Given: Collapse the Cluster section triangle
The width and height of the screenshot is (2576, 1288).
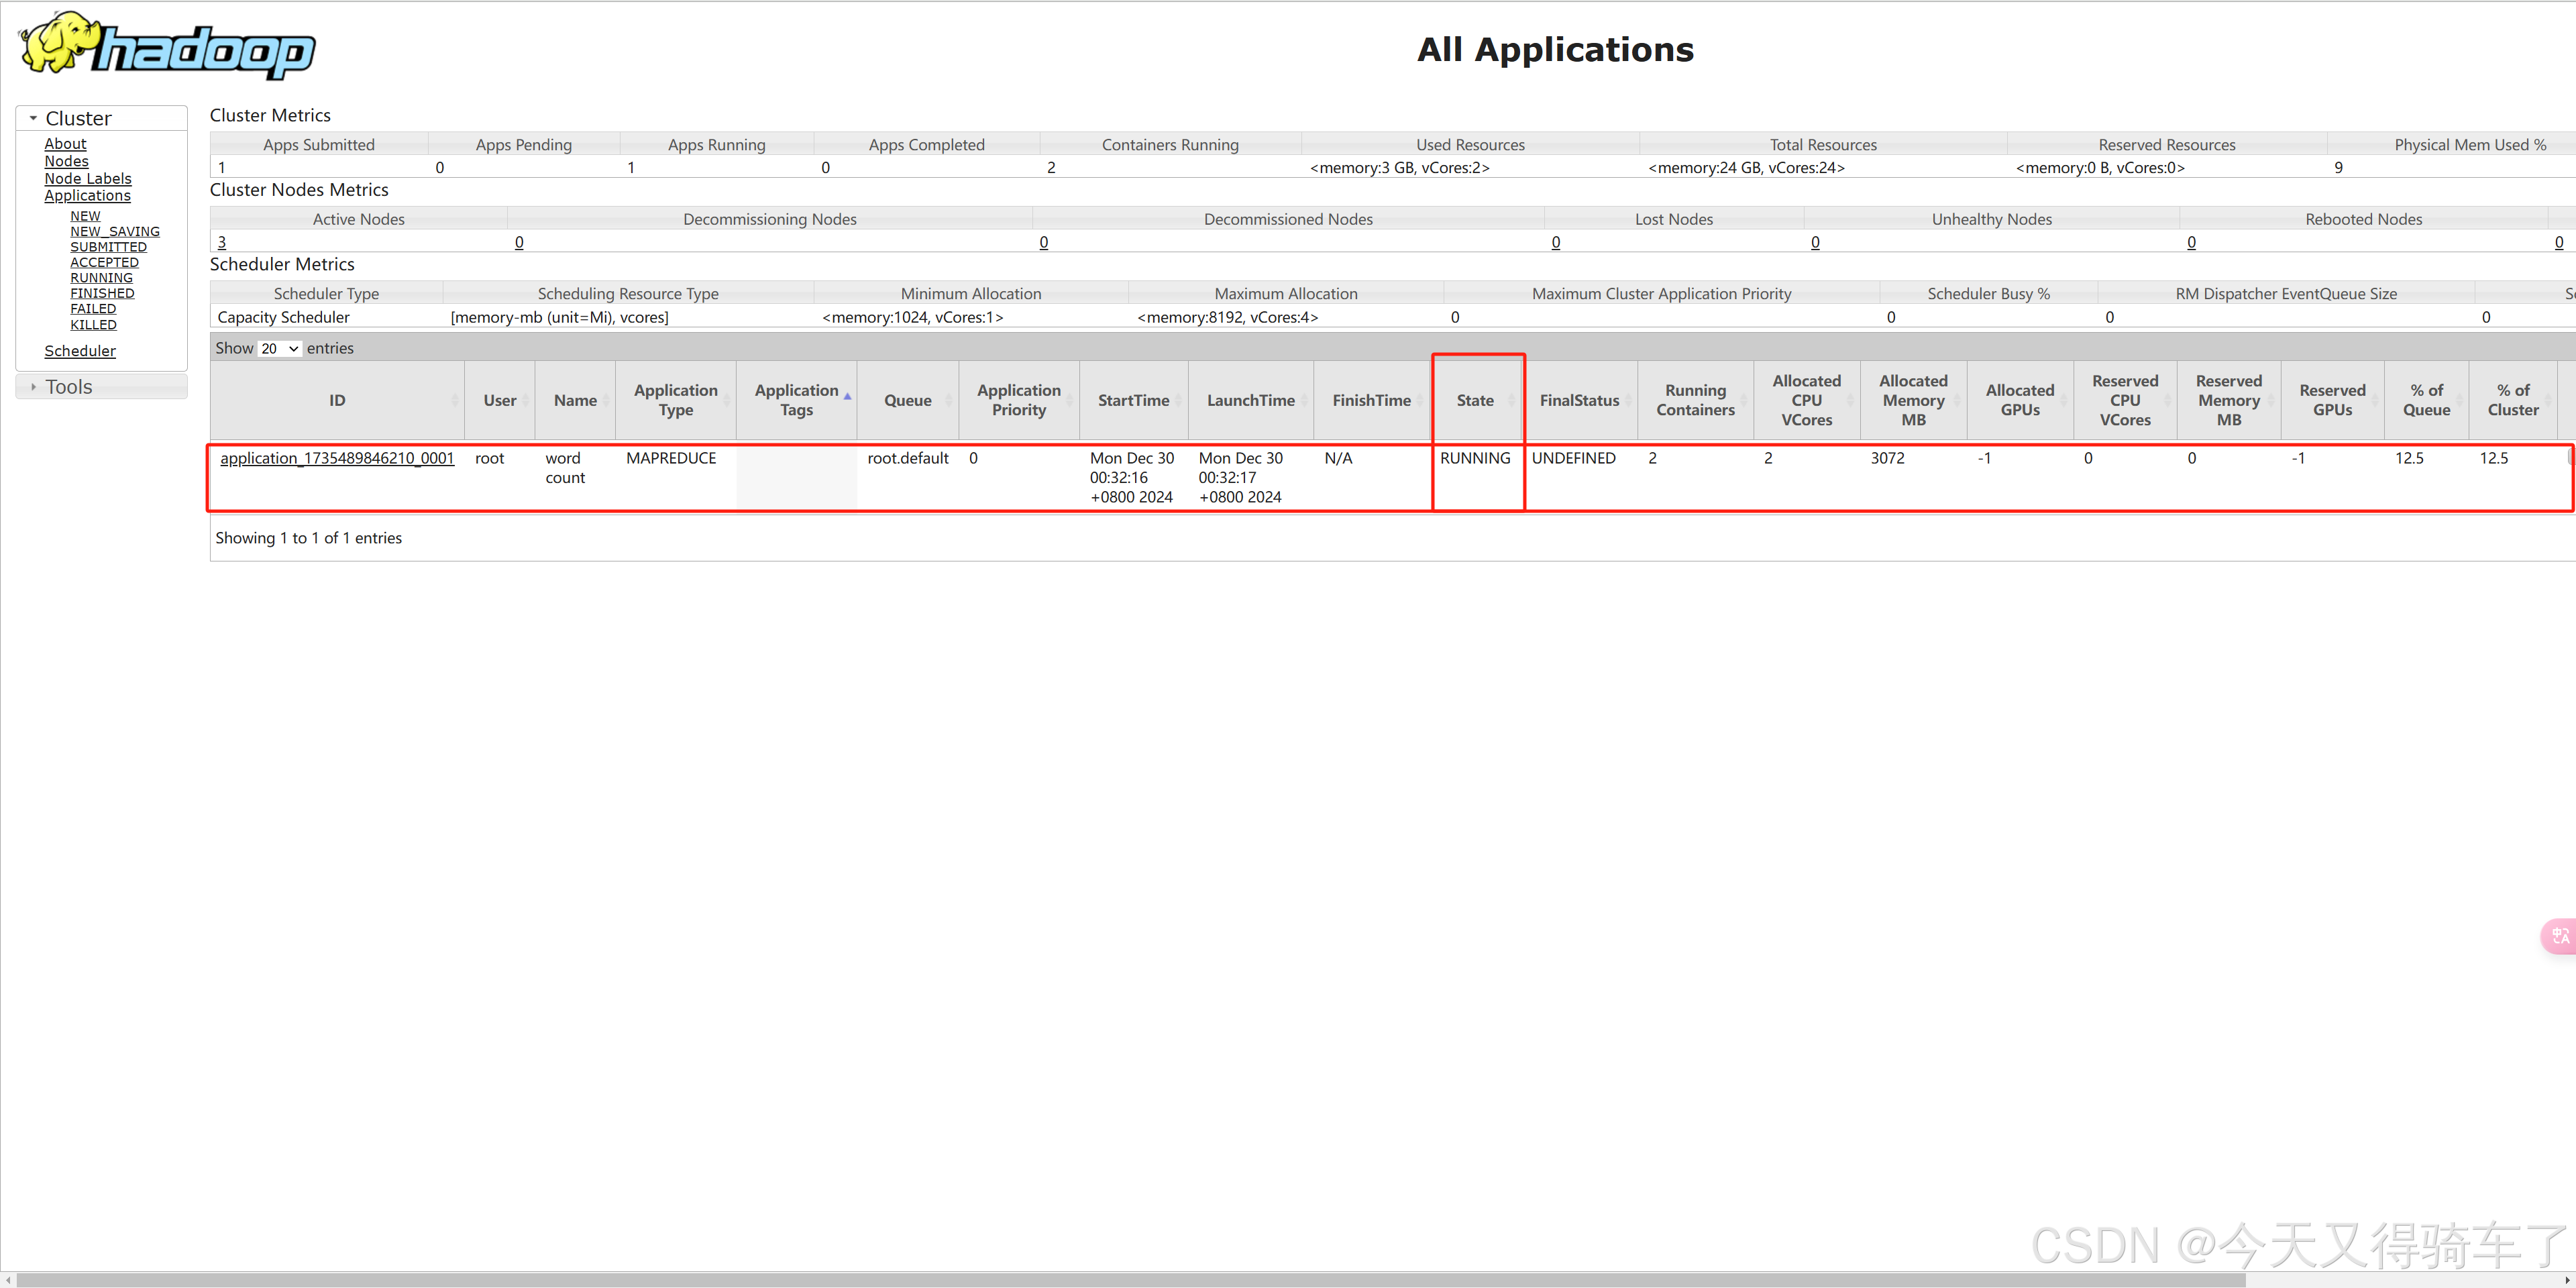Looking at the screenshot, I should pyautogui.click(x=33, y=118).
